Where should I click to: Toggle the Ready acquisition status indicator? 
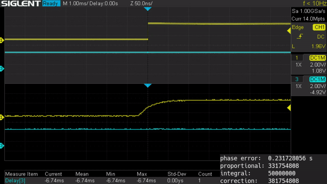(x=50, y=3)
